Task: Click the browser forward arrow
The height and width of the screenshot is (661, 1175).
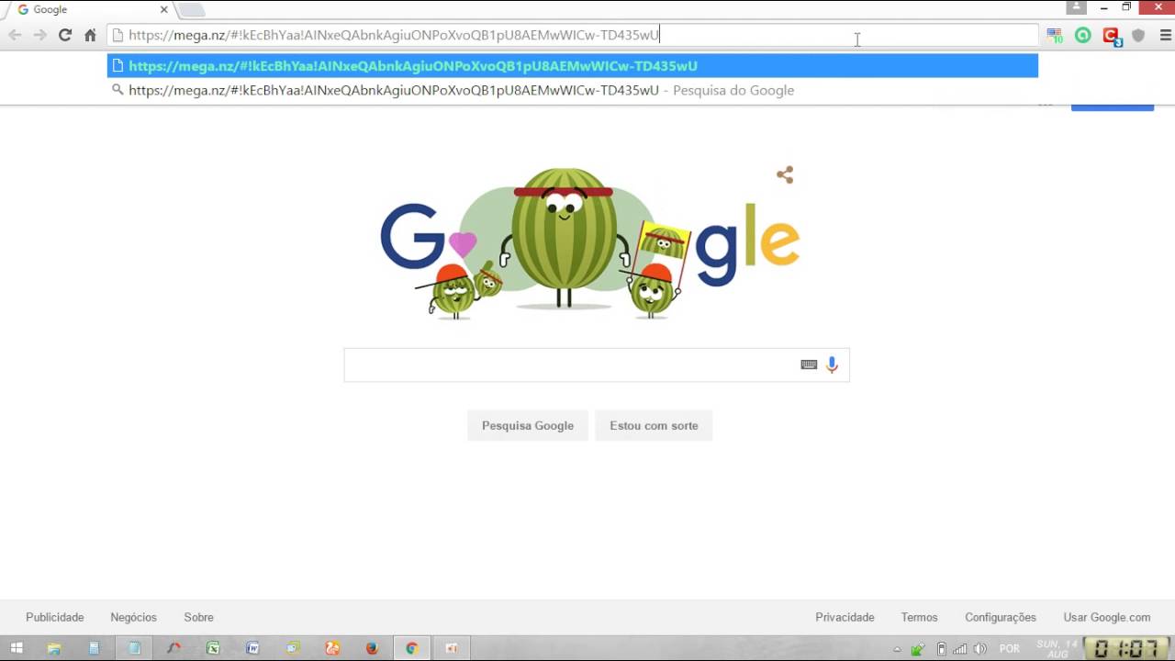Action: point(39,35)
